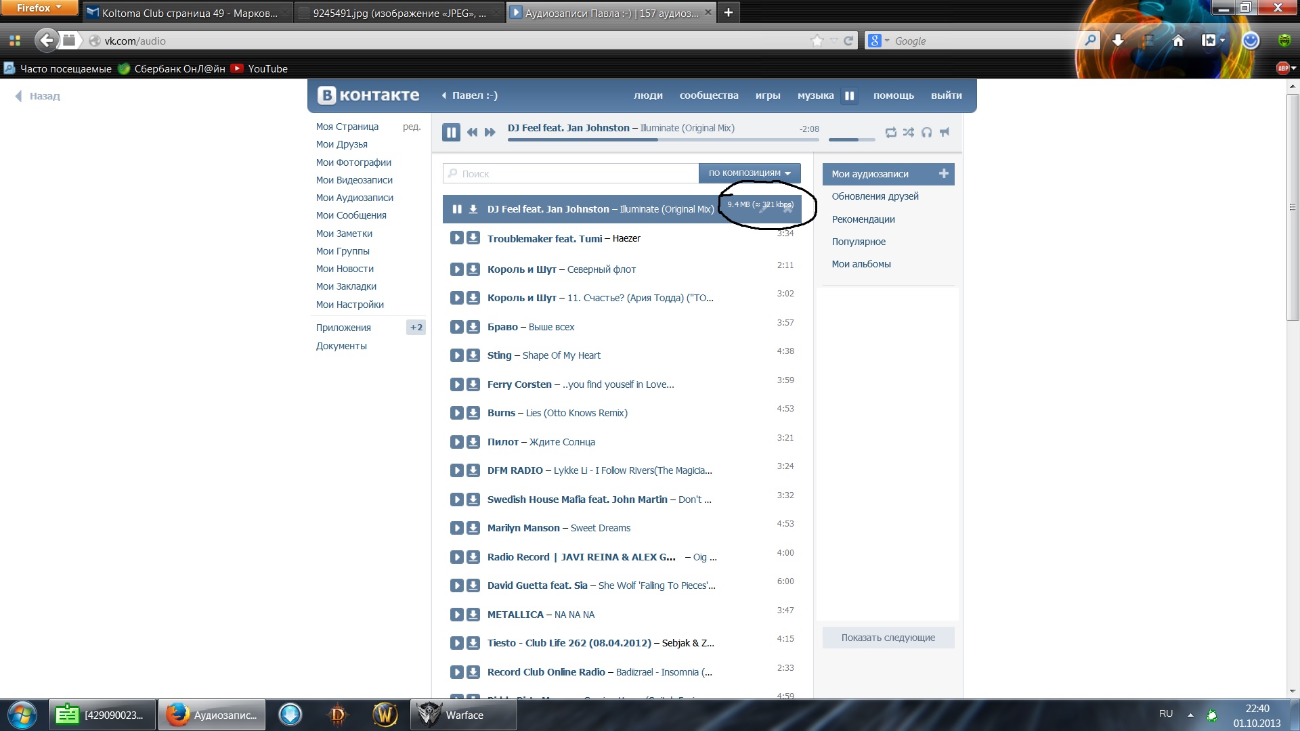1300x731 pixels.
Task: Open Обновления друзей section
Action: click(875, 196)
